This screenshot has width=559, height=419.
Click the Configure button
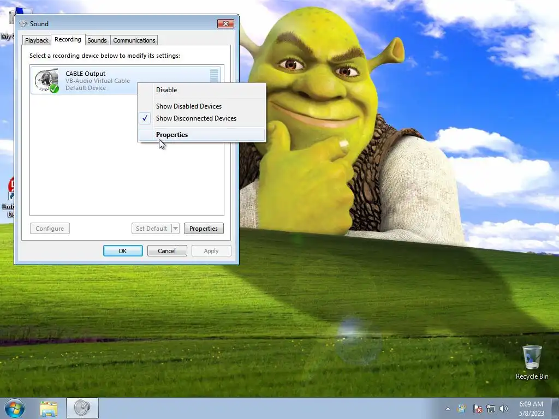(50, 229)
